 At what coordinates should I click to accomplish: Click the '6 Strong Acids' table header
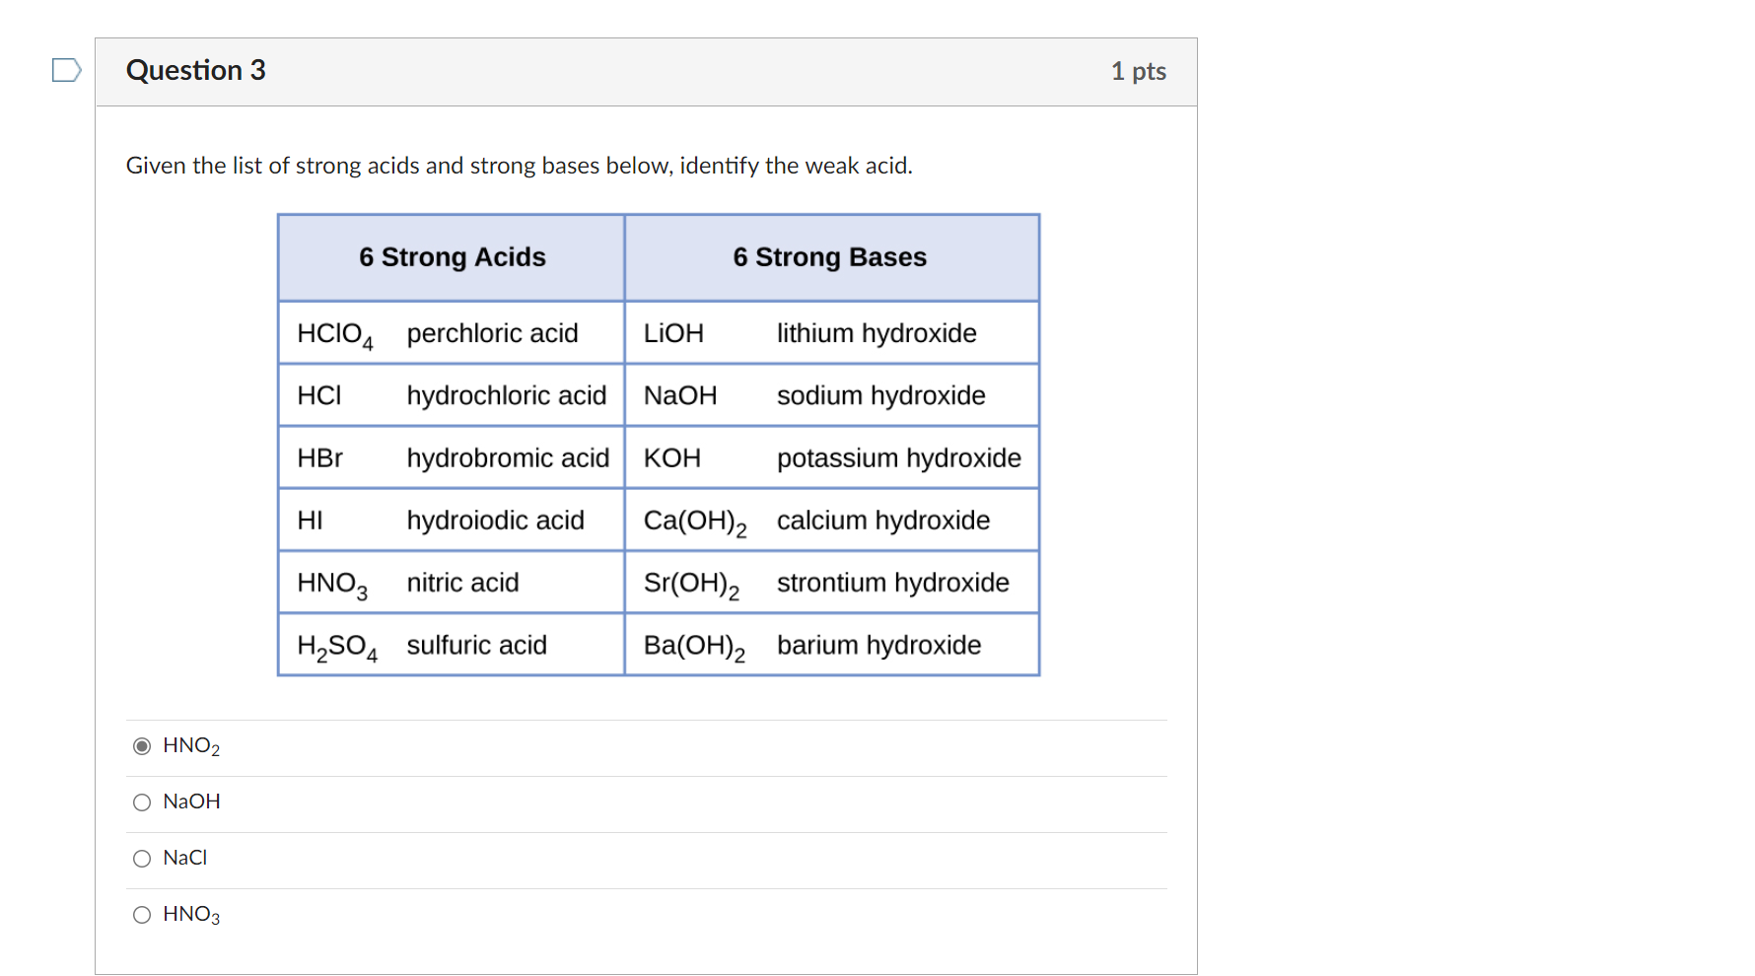452,257
